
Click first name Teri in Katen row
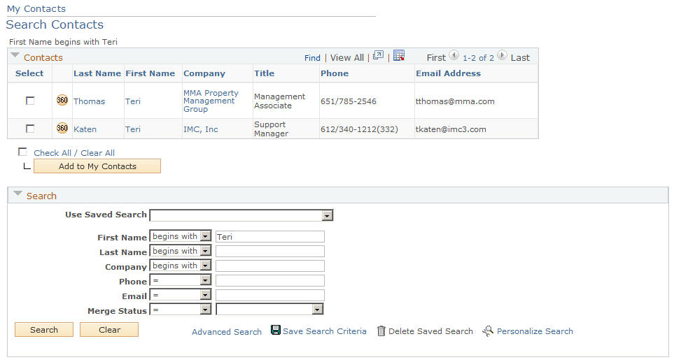[133, 129]
